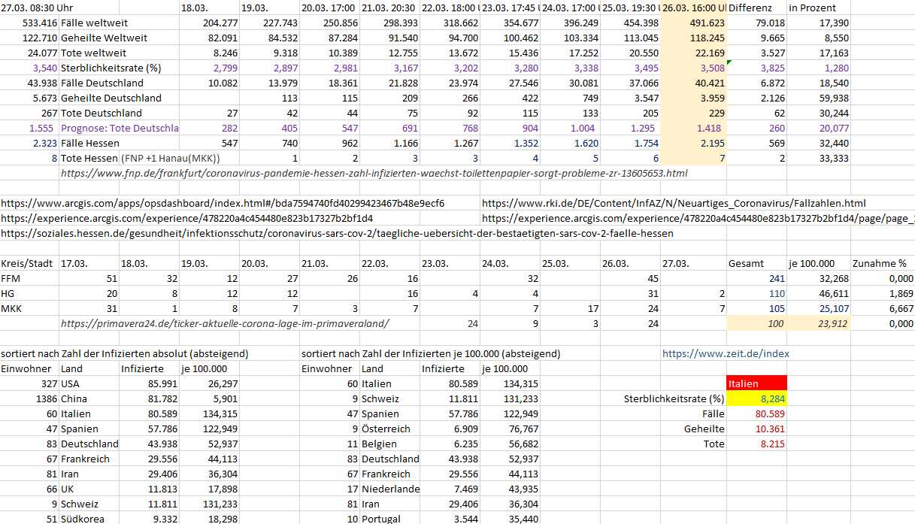Image resolution: width=915 pixels, height=524 pixels.
Task: Select the highlighted '26.03. 16:00' header cell
Action: pos(694,8)
